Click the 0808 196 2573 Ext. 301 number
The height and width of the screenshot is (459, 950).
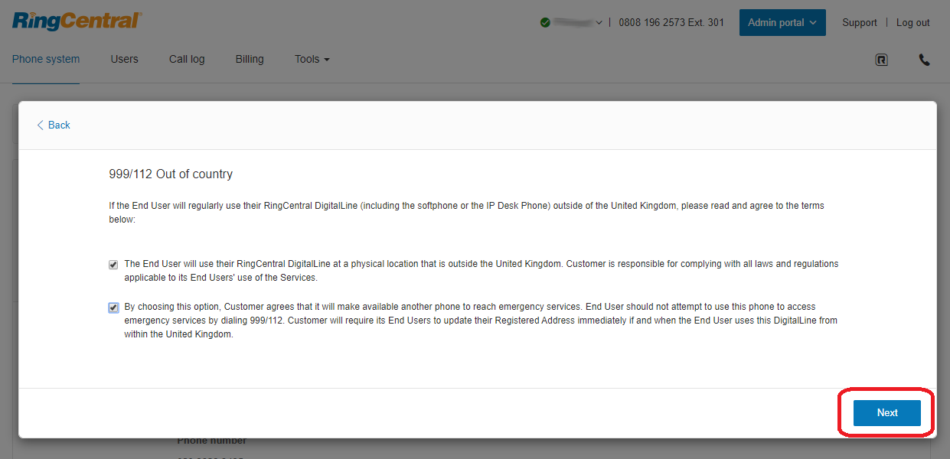click(671, 23)
